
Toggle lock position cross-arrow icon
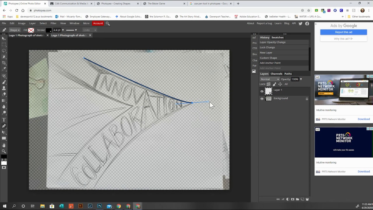click(x=280, y=84)
